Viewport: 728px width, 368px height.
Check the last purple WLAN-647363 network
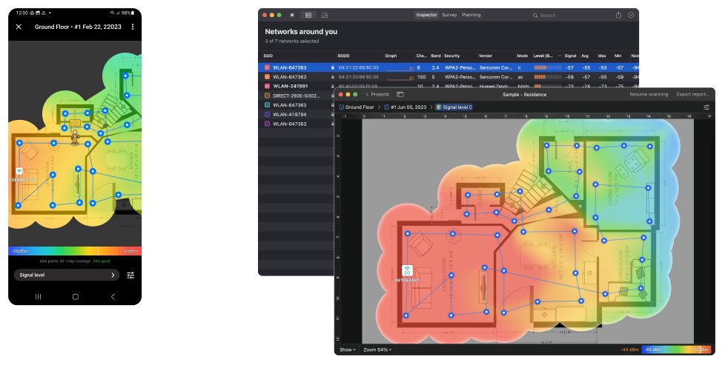pyautogui.click(x=267, y=124)
